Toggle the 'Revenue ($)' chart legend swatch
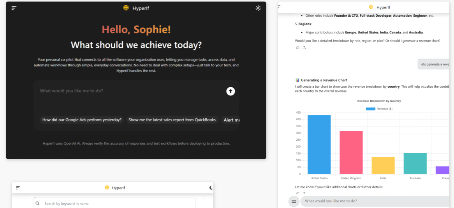The width and height of the screenshot is (454, 208). pyautogui.click(x=370, y=109)
